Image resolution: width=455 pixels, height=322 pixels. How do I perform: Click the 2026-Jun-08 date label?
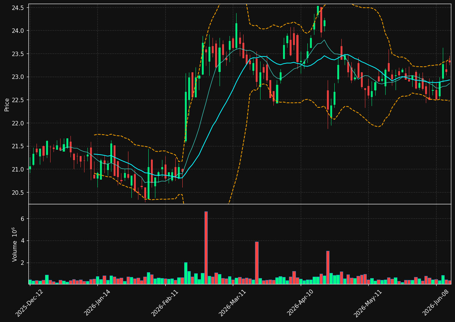coord(436,303)
